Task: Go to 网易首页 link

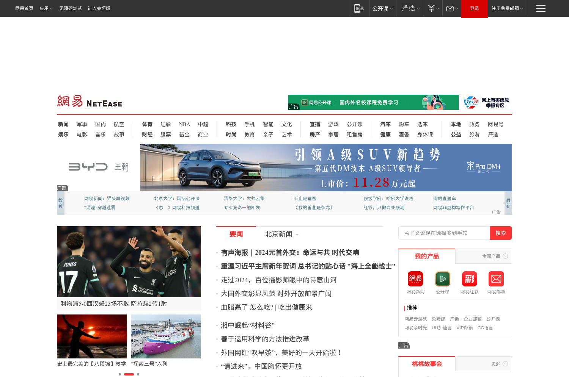Action: tap(24, 8)
